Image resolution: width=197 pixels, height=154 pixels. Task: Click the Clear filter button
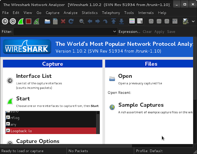pyautogui.click(x=147, y=31)
